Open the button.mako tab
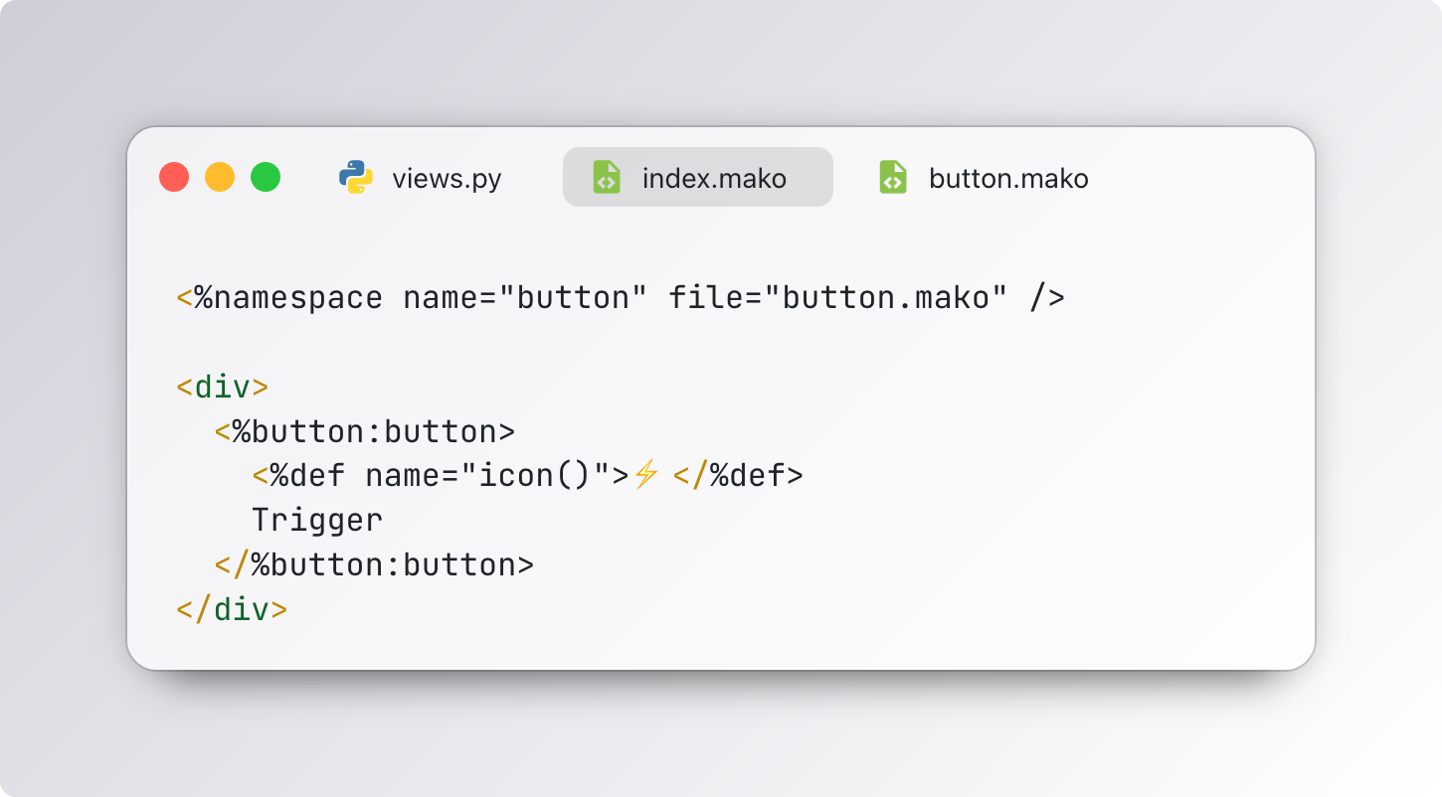The height and width of the screenshot is (797, 1442). pos(985,178)
